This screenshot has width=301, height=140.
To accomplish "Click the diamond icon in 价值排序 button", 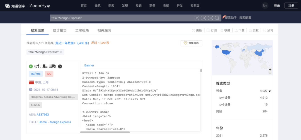I will point(185,43).
